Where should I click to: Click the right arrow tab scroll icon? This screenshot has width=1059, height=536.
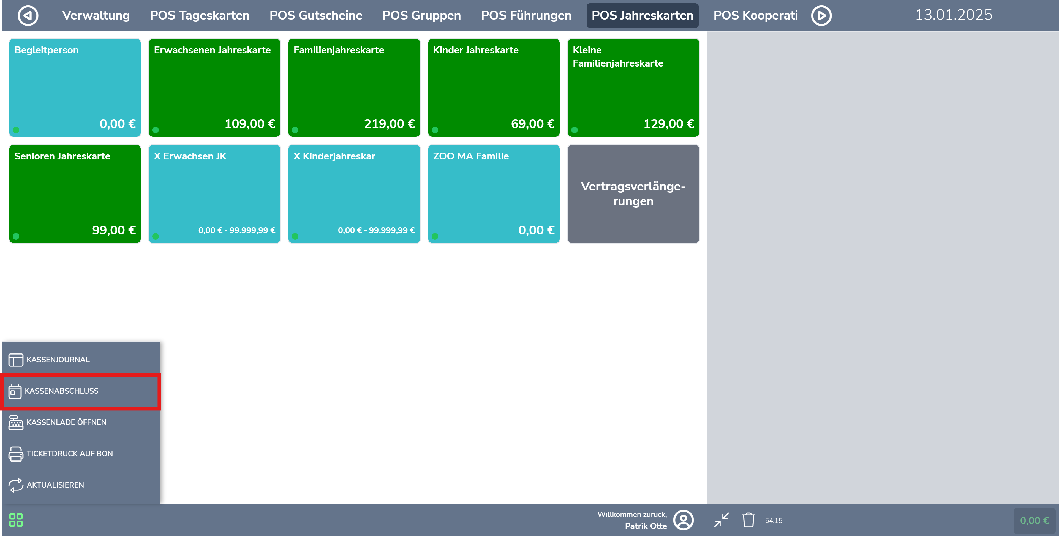(821, 16)
